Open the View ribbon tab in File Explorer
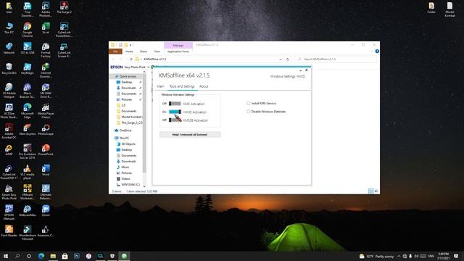 click(157, 51)
